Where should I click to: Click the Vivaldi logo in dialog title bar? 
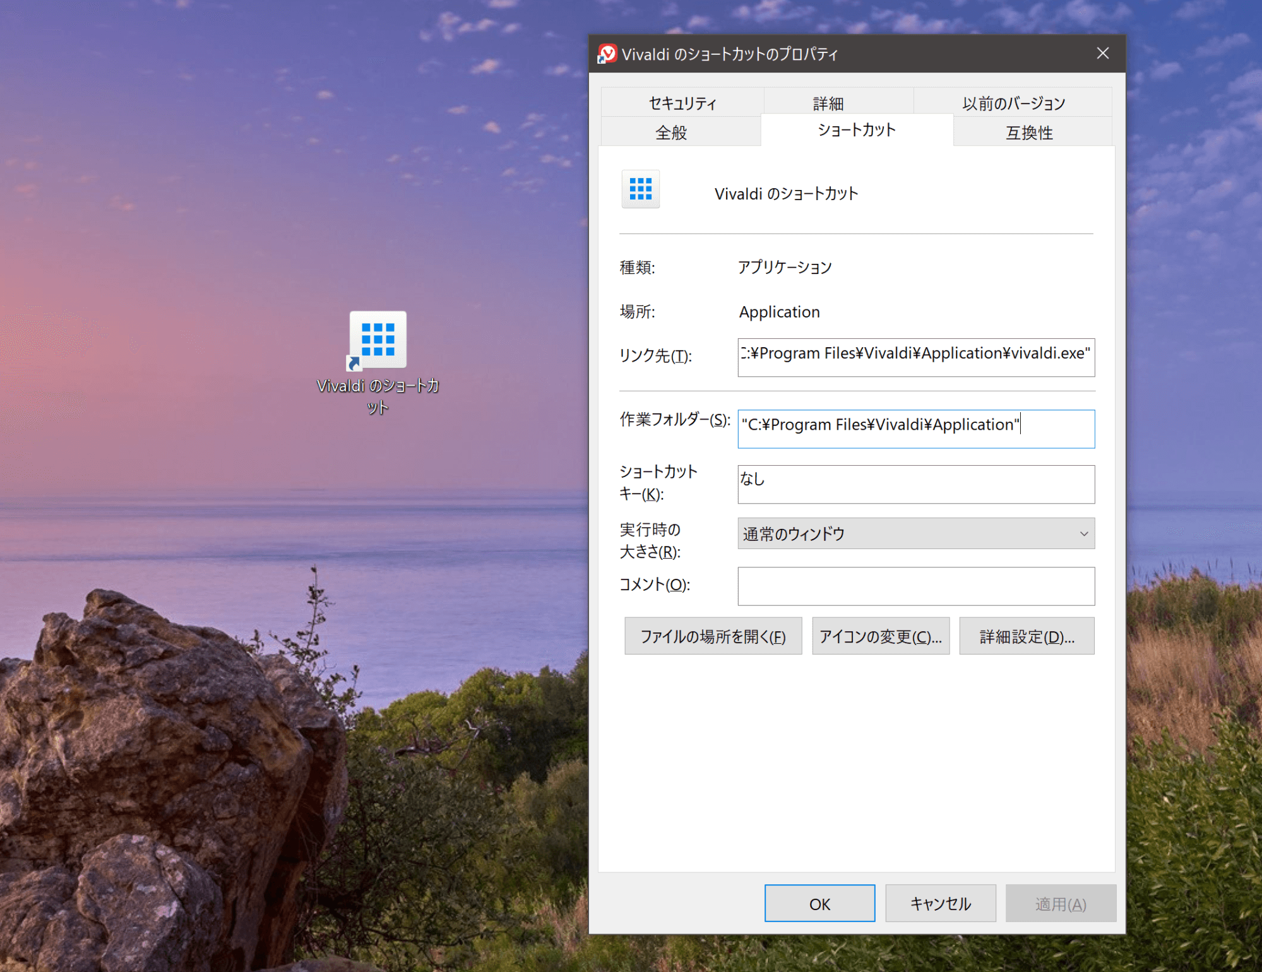[607, 54]
